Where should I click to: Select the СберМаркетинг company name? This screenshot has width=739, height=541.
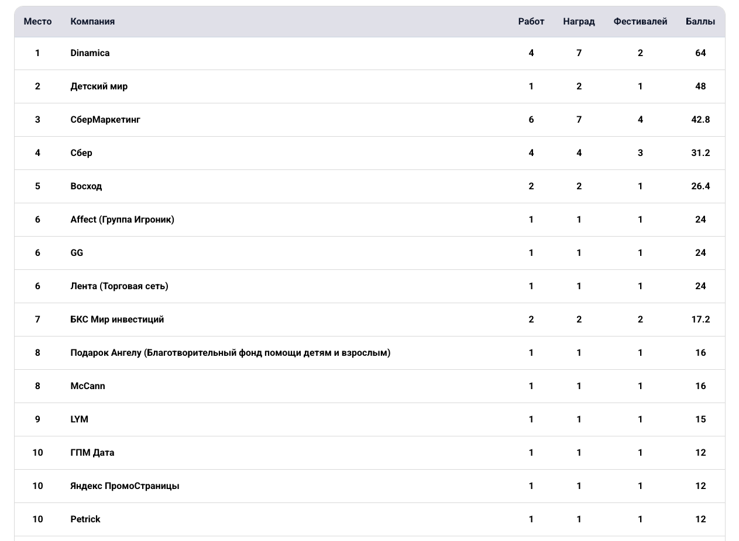105,120
